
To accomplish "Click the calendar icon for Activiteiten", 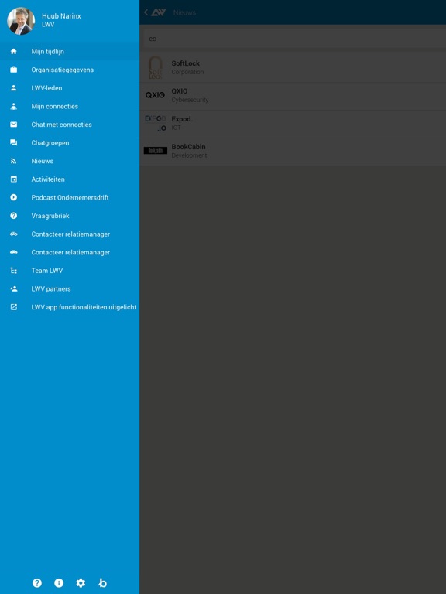I will pyautogui.click(x=14, y=179).
